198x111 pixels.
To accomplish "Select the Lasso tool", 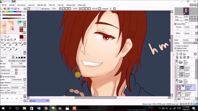I will (x=5, y=37).
